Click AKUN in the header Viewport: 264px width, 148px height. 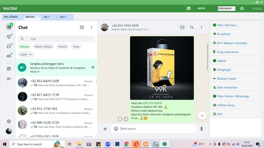point(201,8)
